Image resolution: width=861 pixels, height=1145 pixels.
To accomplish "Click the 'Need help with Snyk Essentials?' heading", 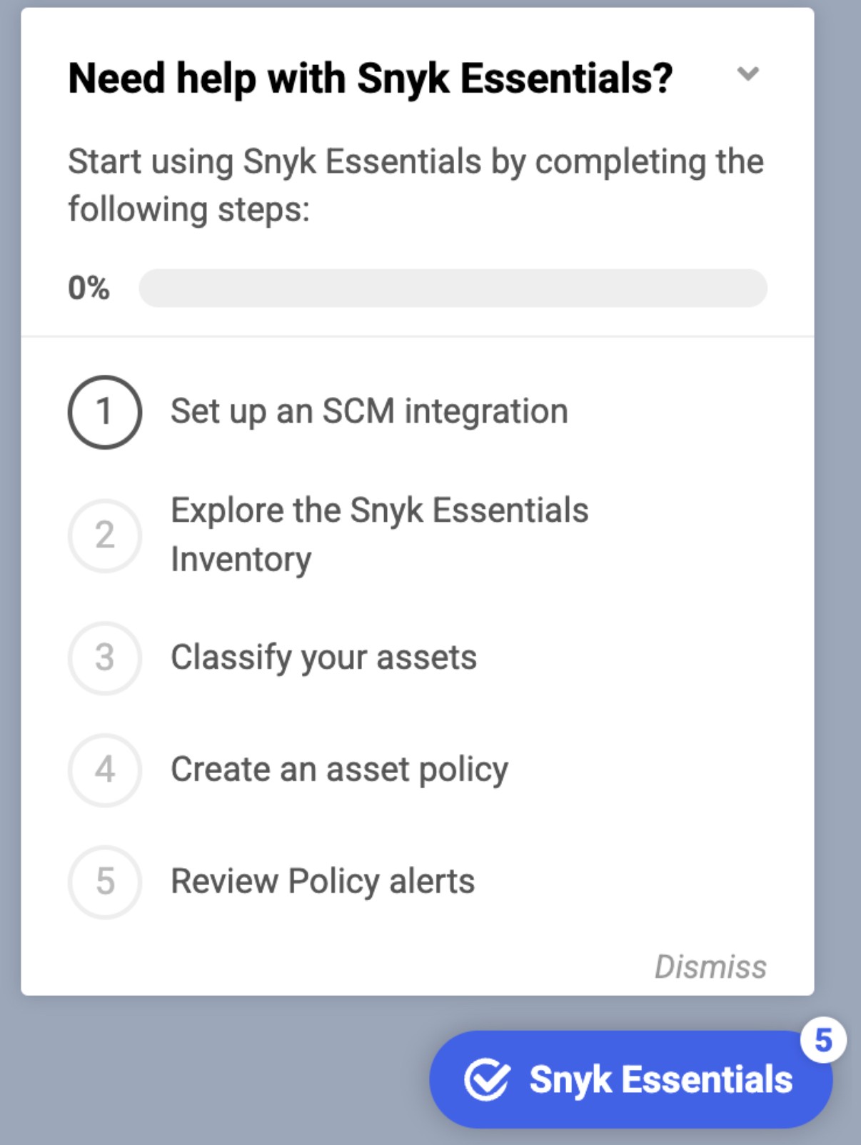I will click(x=370, y=78).
